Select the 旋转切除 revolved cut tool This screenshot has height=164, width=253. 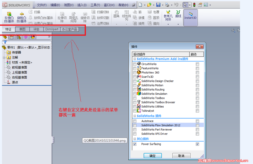pyautogui.click(x=85, y=17)
